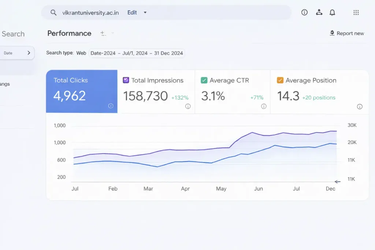Image resolution: width=375 pixels, height=250 pixels.
Task: Expand the Date chevron in sidebar
Action: pos(29,53)
